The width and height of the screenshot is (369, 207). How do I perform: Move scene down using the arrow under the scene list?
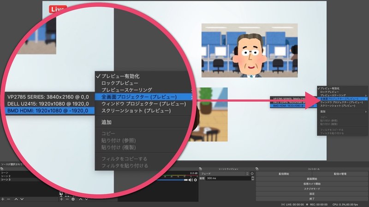[x=22, y=199]
